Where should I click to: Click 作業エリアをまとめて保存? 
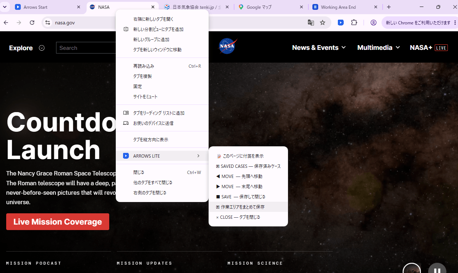pos(248,207)
